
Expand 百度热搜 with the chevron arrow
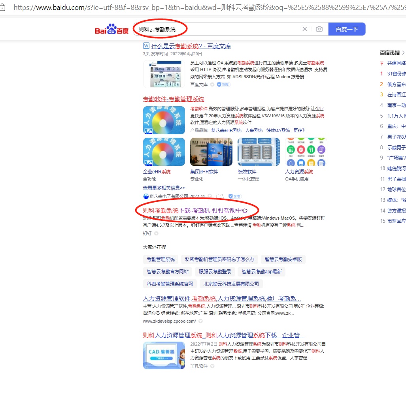[403, 53]
